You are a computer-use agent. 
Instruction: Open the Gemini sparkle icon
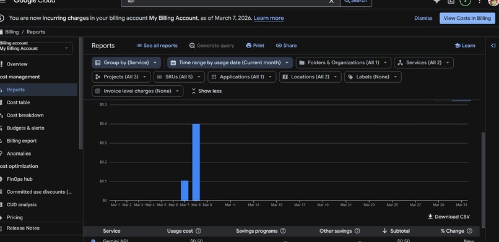click(437, 1)
